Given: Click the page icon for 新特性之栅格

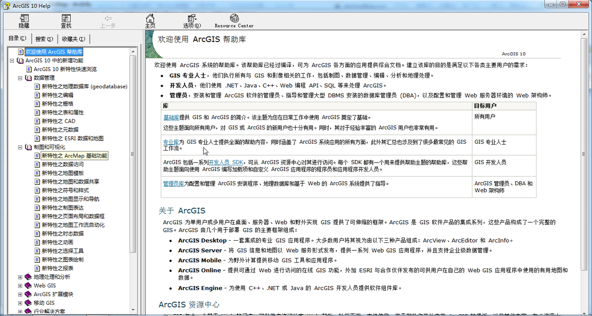Looking at the screenshot, I should pyautogui.click(x=37, y=104).
